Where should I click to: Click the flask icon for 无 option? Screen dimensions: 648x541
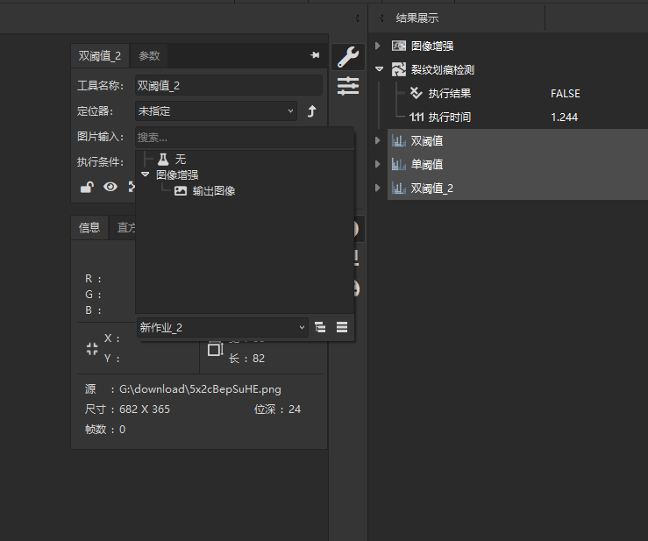[162, 160]
